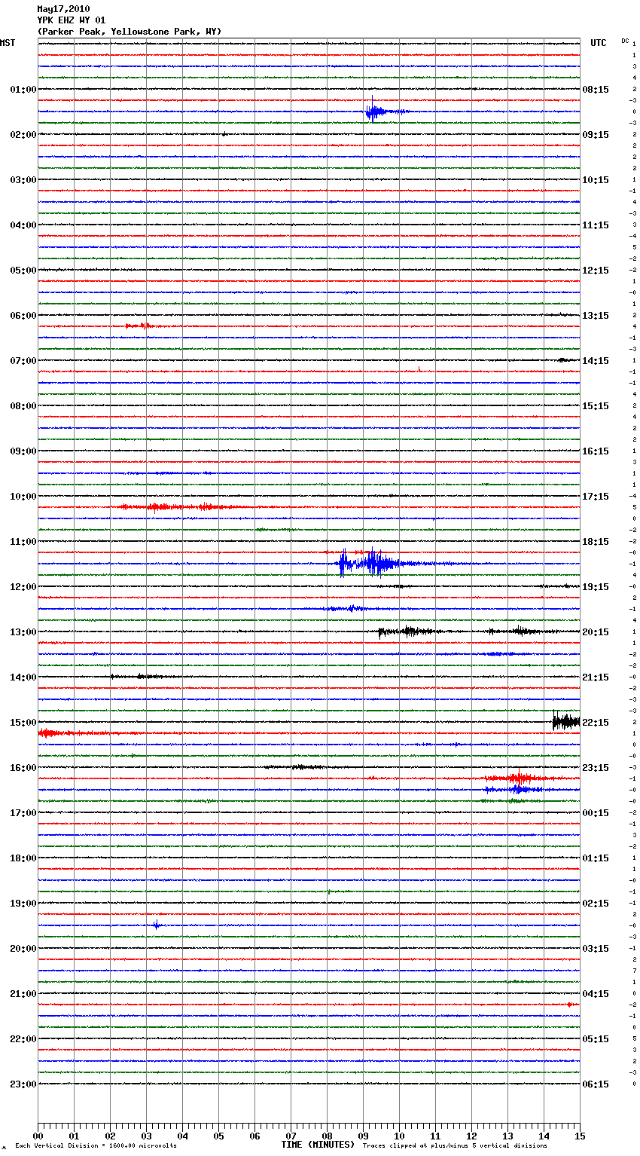The height and width of the screenshot is (1156, 640).
Task: Click minute 05 on the bottom axis
Action: pyautogui.click(x=218, y=1136)
